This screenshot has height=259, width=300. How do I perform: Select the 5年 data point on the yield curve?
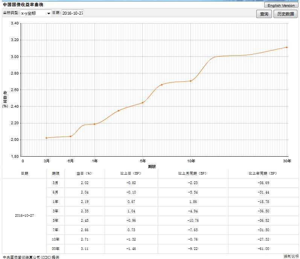click(143, 102)
